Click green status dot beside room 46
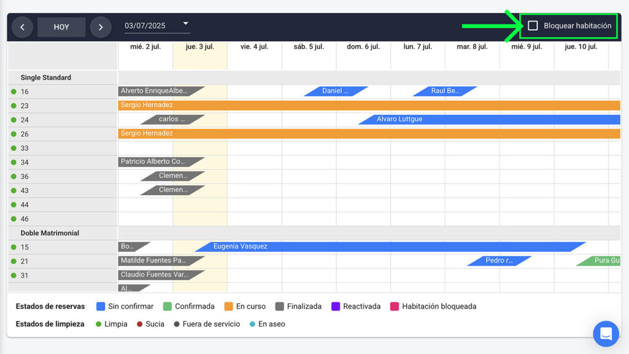629x354 pixels. pos(14,219)
